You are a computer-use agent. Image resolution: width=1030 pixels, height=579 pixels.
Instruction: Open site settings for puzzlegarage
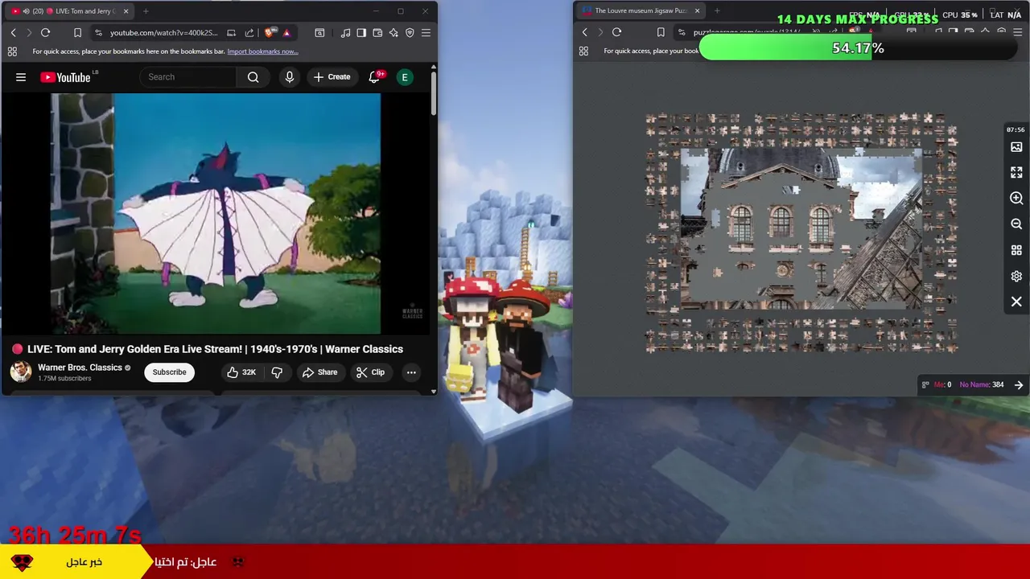[x=682, y=32]
